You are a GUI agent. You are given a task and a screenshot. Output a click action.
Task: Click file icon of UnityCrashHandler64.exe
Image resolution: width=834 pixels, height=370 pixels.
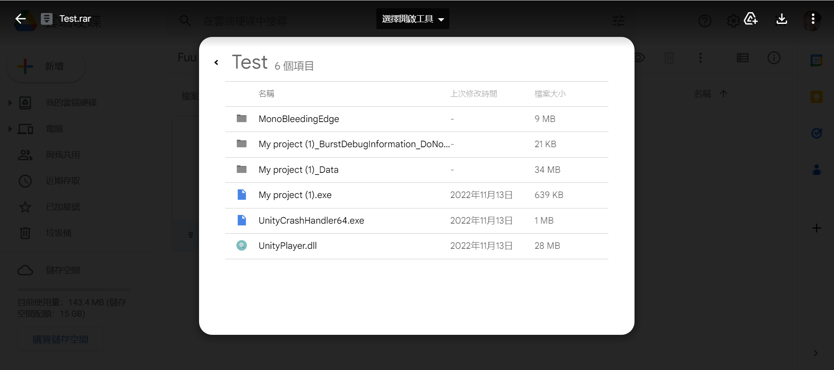coord(242,220)
